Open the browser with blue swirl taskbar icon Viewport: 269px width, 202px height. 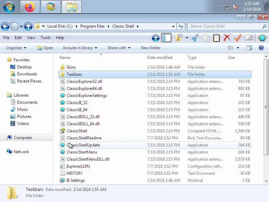point(51,7)
